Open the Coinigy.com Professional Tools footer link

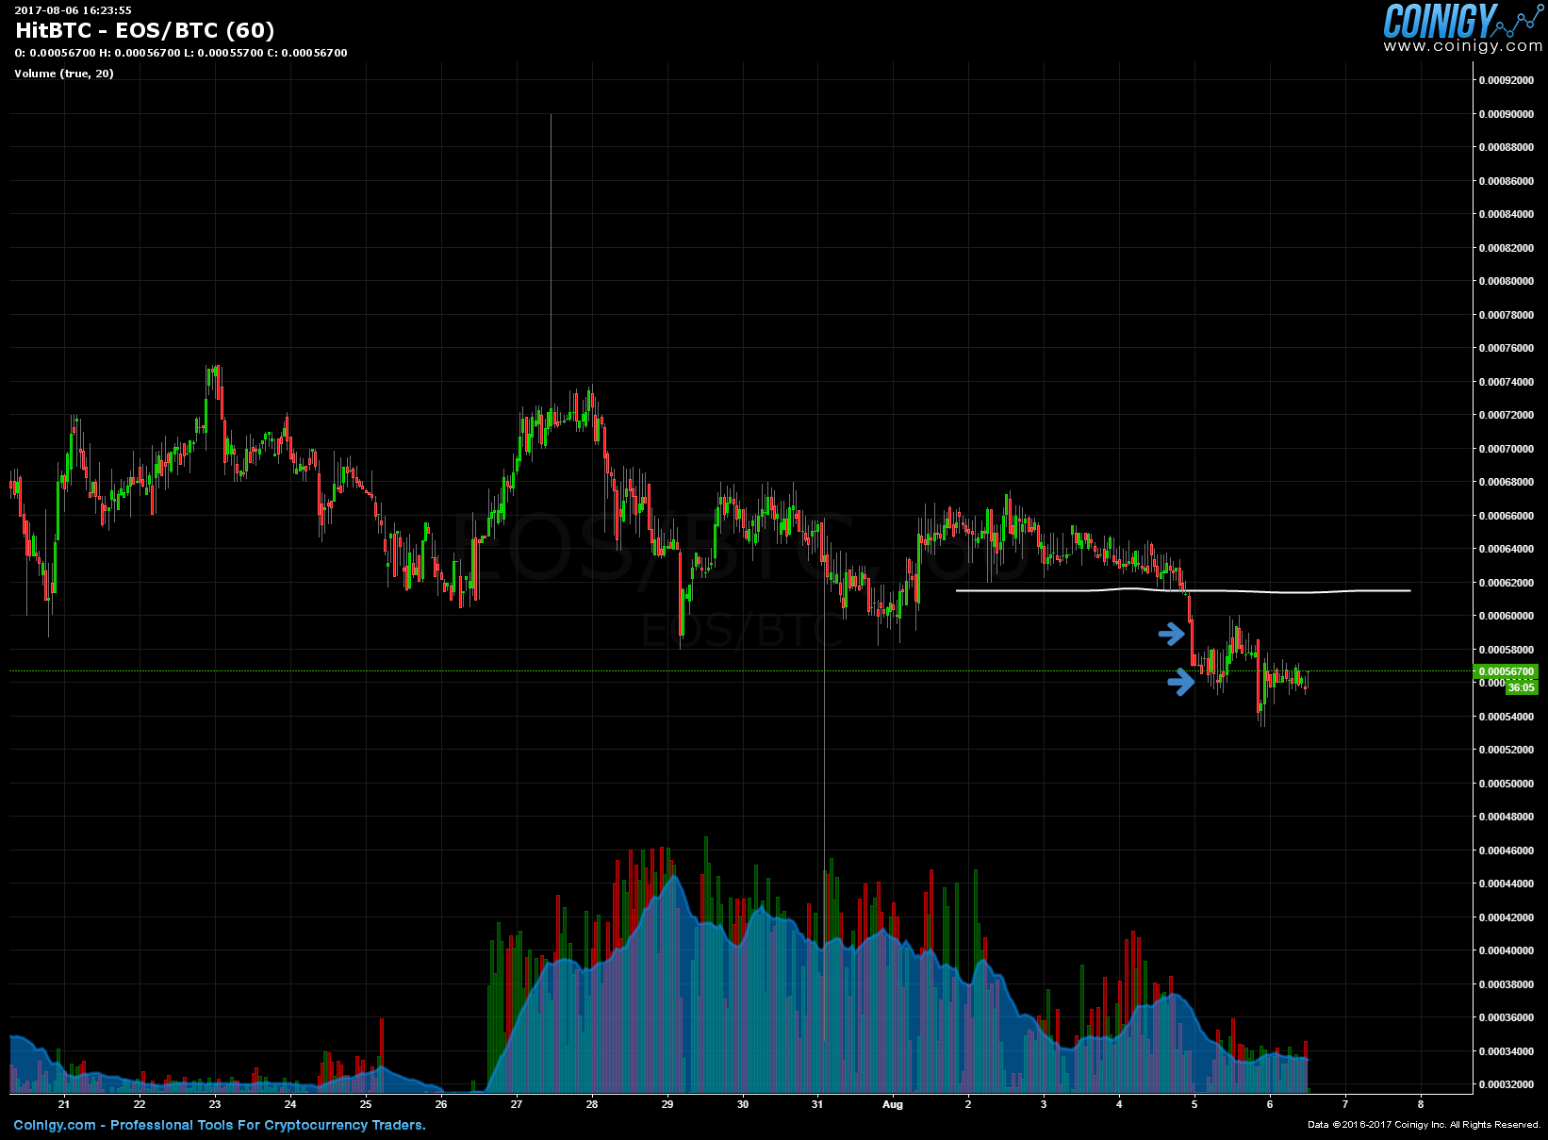coord(220,1125)
